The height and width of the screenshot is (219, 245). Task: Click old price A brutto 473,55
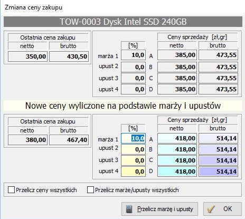pos(218,55)
